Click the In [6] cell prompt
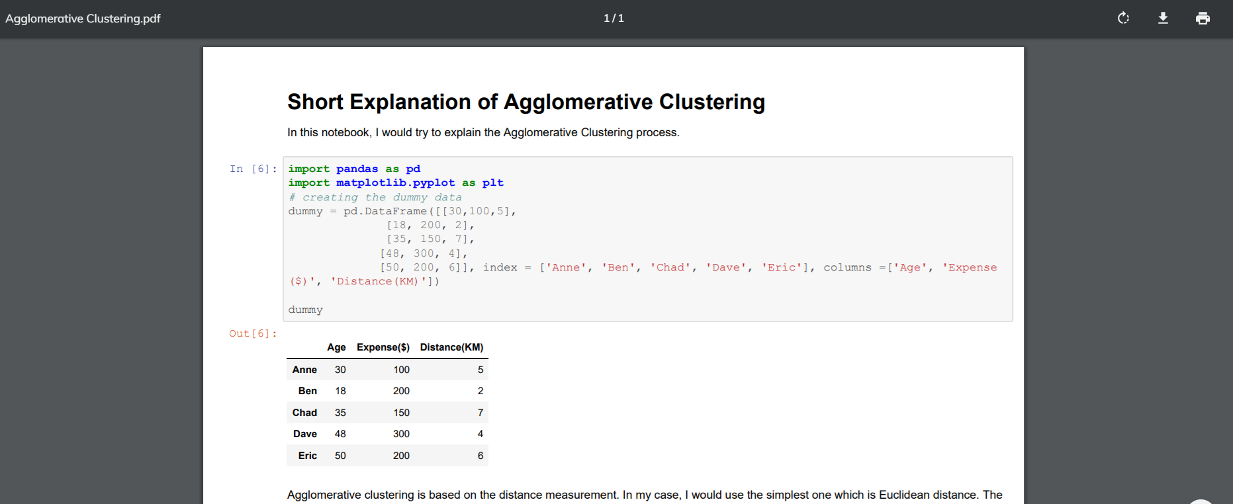 [x=253, y=169]
